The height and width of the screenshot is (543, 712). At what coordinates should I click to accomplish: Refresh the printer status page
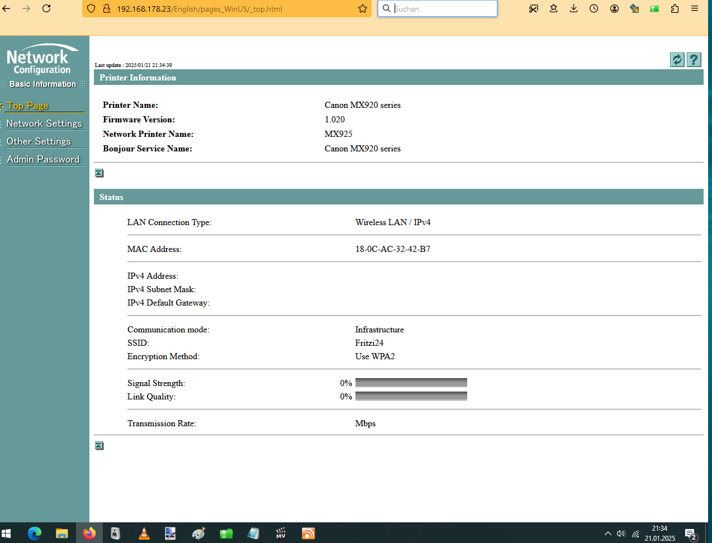point(677,60)
